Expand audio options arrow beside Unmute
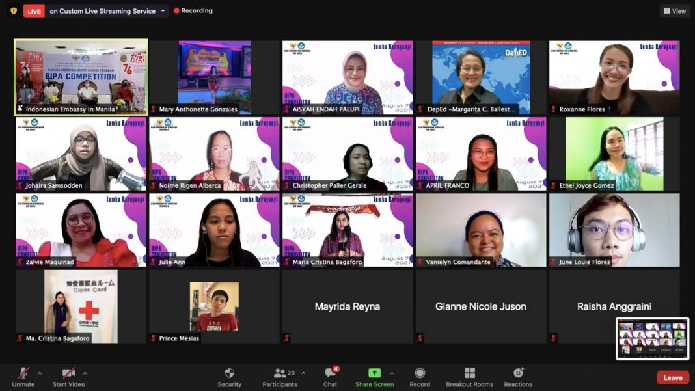This screenshot has width=695, height=391. (40, 373)
